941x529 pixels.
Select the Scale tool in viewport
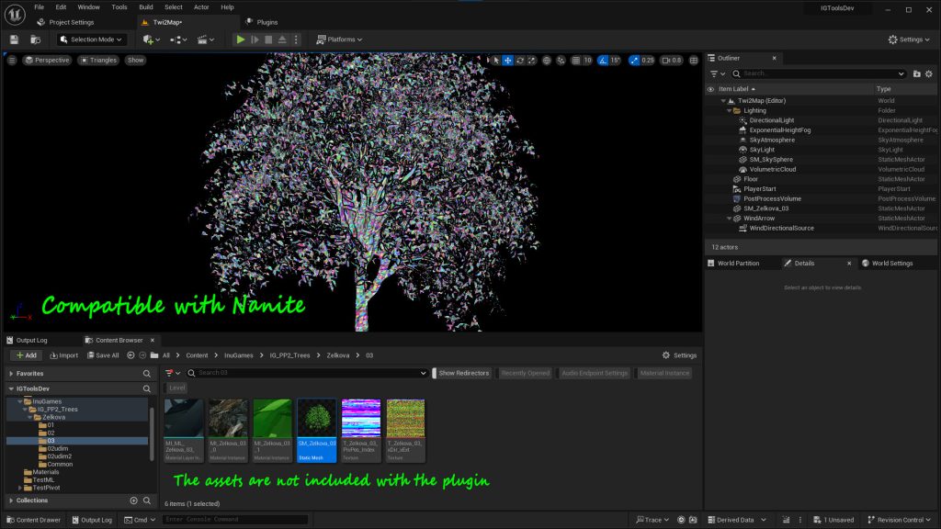tap(532, 60)
